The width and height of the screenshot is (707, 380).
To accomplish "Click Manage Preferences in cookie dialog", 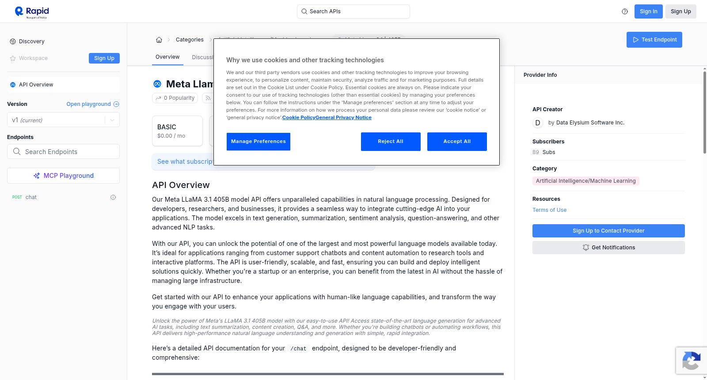I will 258,142.
